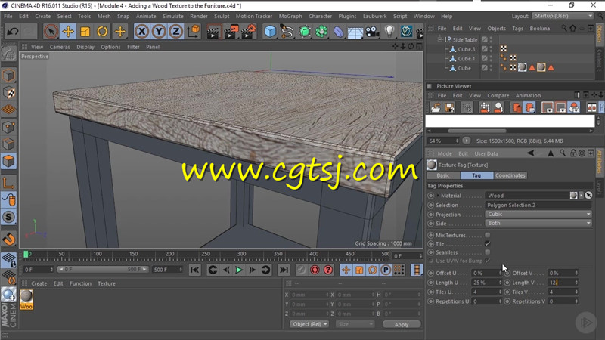Select the Cube.1 object row
Image resolution: width=605 pixels, height=340 pixels.
pyautogui.click(x=466, y=59)
